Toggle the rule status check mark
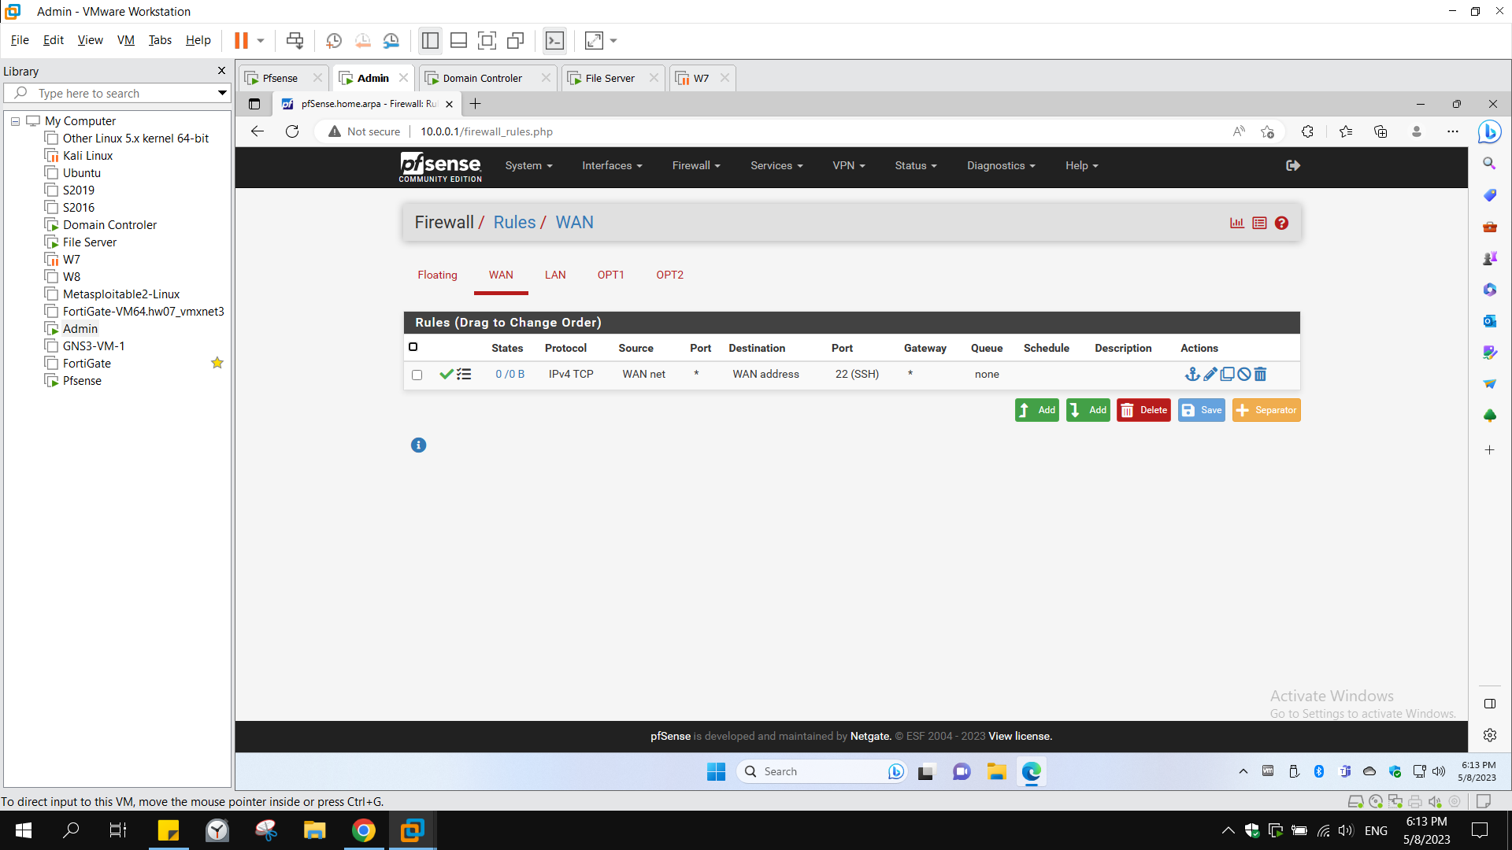 click(x=447, y=375)
